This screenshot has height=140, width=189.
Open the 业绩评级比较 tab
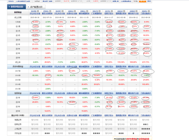pyautogui.click(x=16, y=7)
